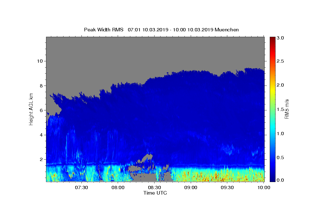
Task: Click the dark red top of the colorbar
Action: coord(272,38)
